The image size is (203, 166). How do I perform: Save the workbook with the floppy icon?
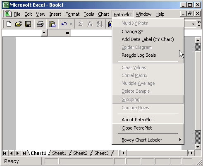pyautogui.click(x=28, y=24)
